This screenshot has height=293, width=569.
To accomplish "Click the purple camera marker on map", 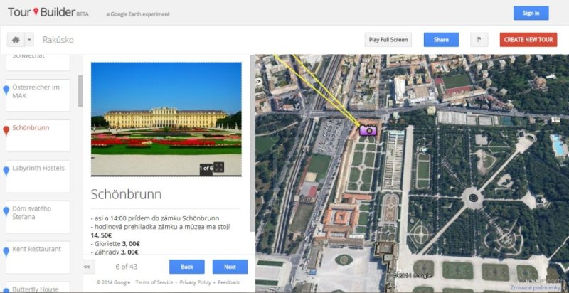I will click(368, 129).
